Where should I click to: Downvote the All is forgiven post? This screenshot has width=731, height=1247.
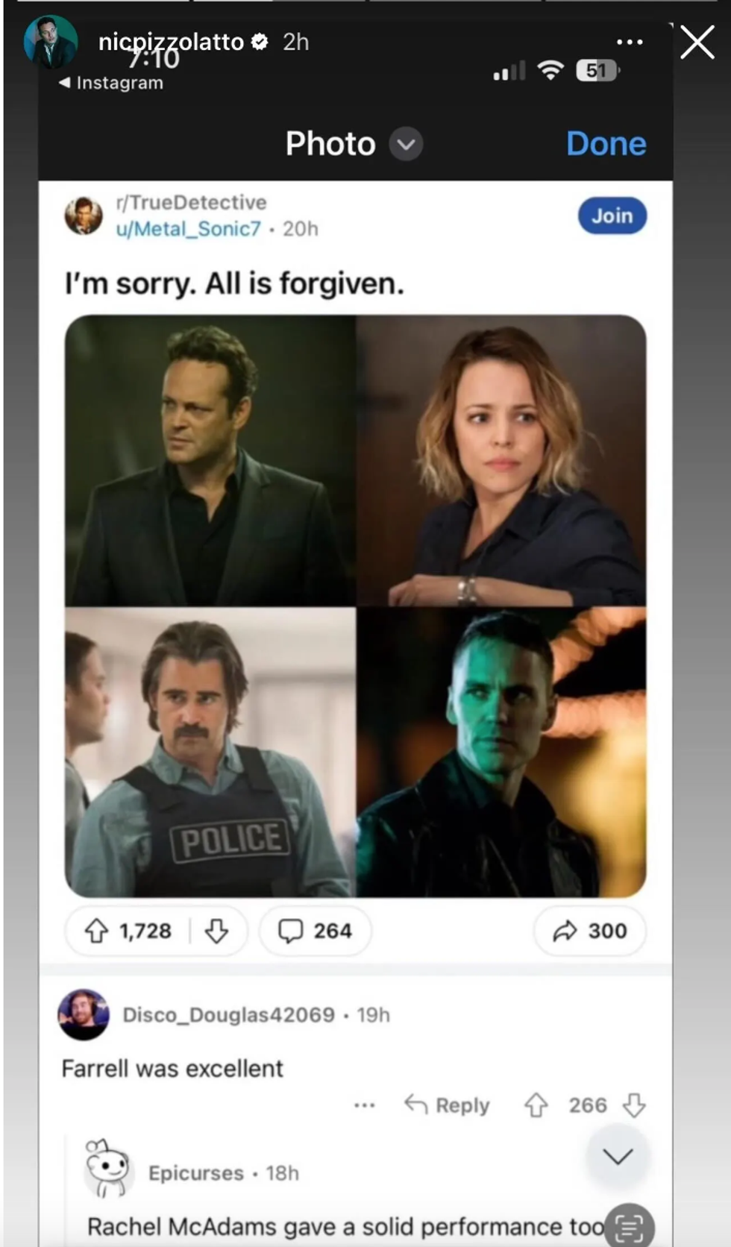click(x=216, y=931)
